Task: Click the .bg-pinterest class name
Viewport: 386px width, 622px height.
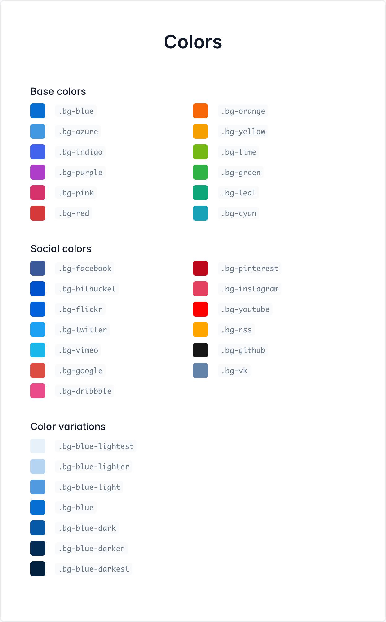Action: 250,268
